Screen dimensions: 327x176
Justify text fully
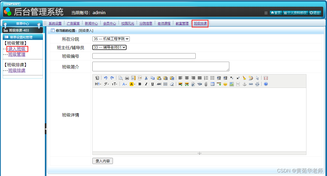click(200, 78)
